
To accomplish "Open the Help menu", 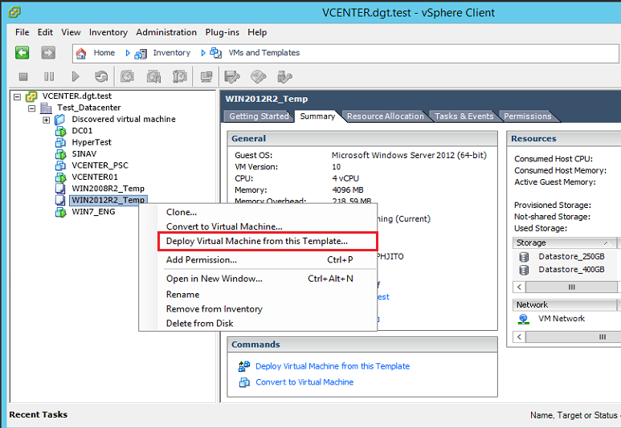I will click(x=257, y=32).
